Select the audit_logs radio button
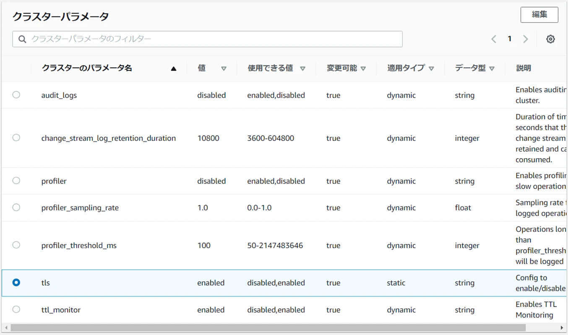The height and width of the screenshot is (335, 568). click(x=16, y=95)
